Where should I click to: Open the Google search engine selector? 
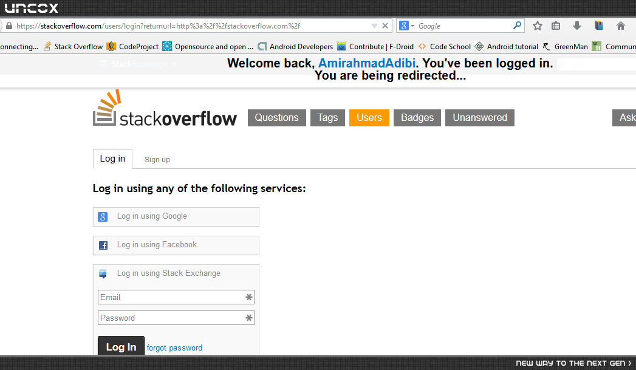[x=406, y=26]
